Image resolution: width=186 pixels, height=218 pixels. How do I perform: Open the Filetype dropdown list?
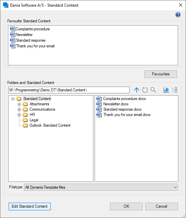(101, 187)
